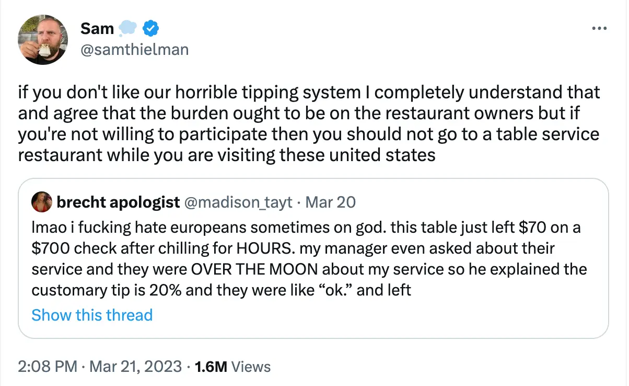Viewport: 629px width, 386px height.
Task: Click Sam's verified blue checkmark badge
Action: pyautogui.click(x=151, y=28)
